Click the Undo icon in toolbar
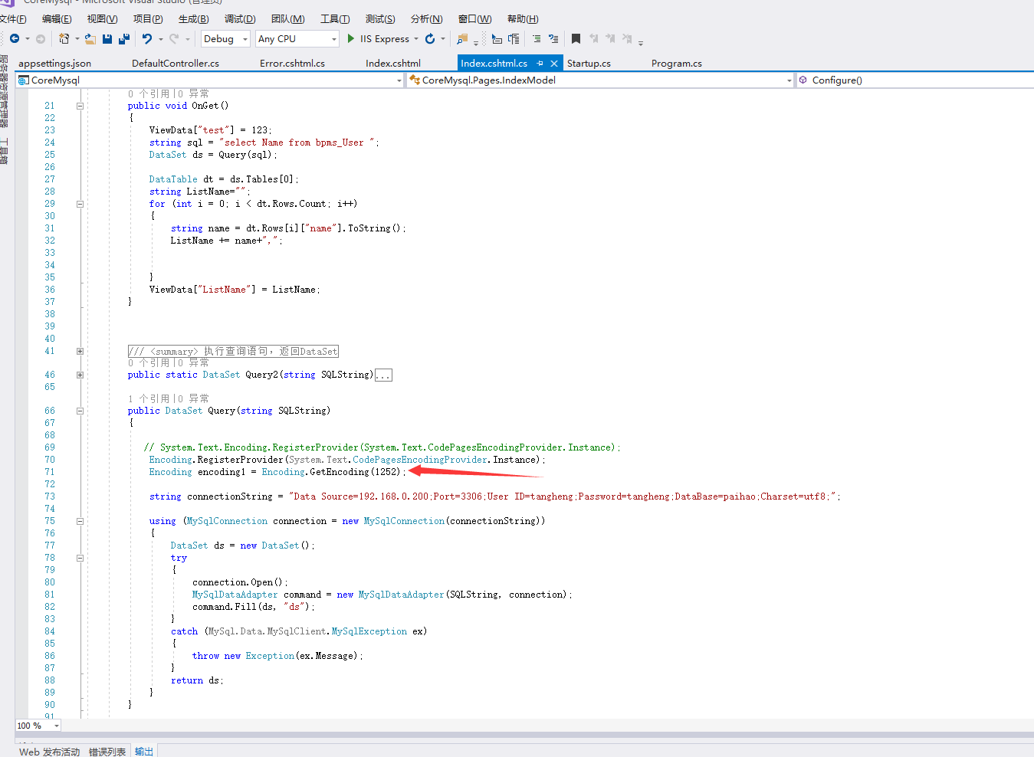This screenshot has width=1034, height=757. [147, 39]
